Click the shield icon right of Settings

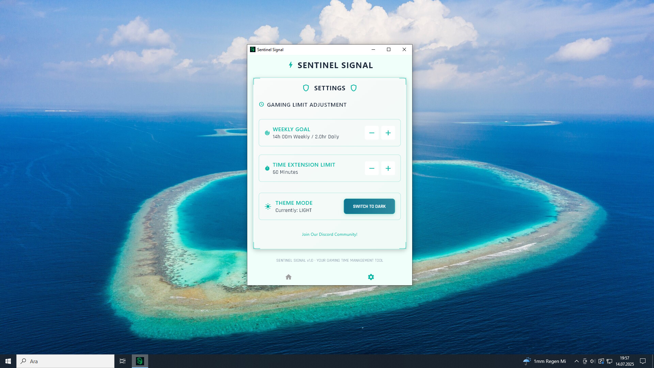coord(354,88)
